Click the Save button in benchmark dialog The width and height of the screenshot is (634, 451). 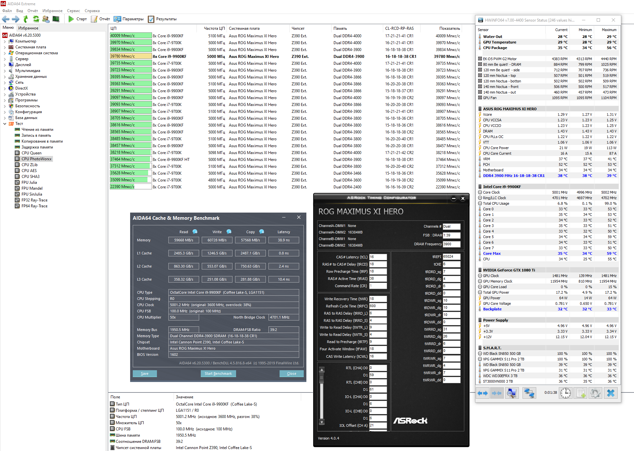[x=145, y=373]
